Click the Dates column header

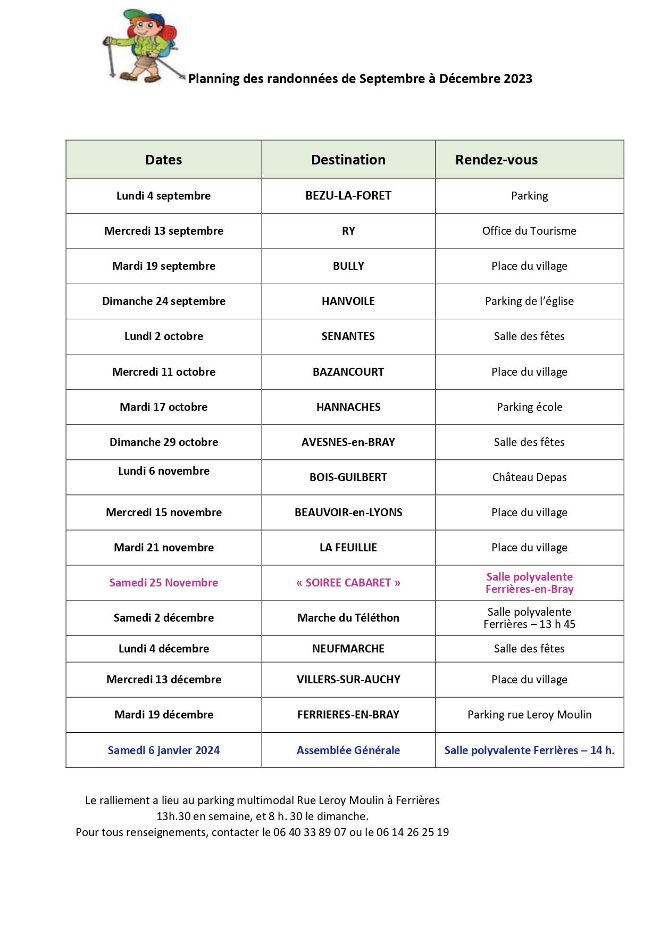(164, 160)
